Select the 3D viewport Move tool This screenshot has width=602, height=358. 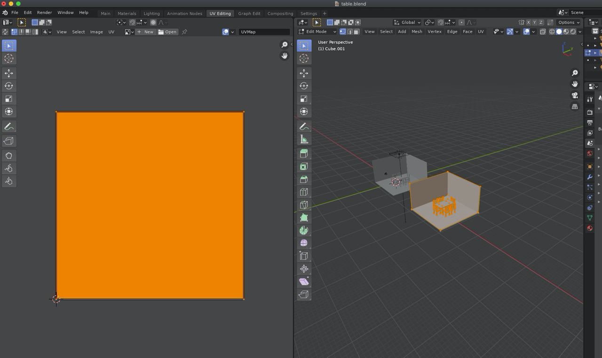(304, 73)
